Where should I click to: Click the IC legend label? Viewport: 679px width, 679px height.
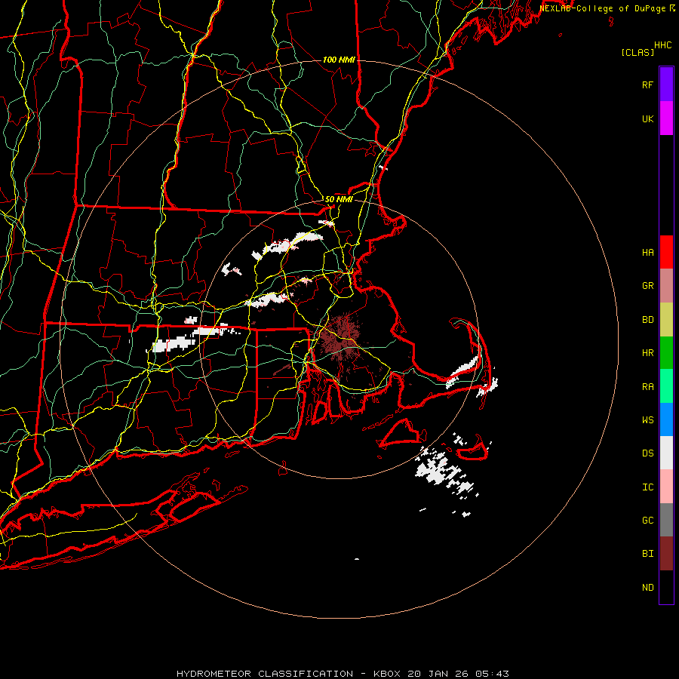(647, 487)
